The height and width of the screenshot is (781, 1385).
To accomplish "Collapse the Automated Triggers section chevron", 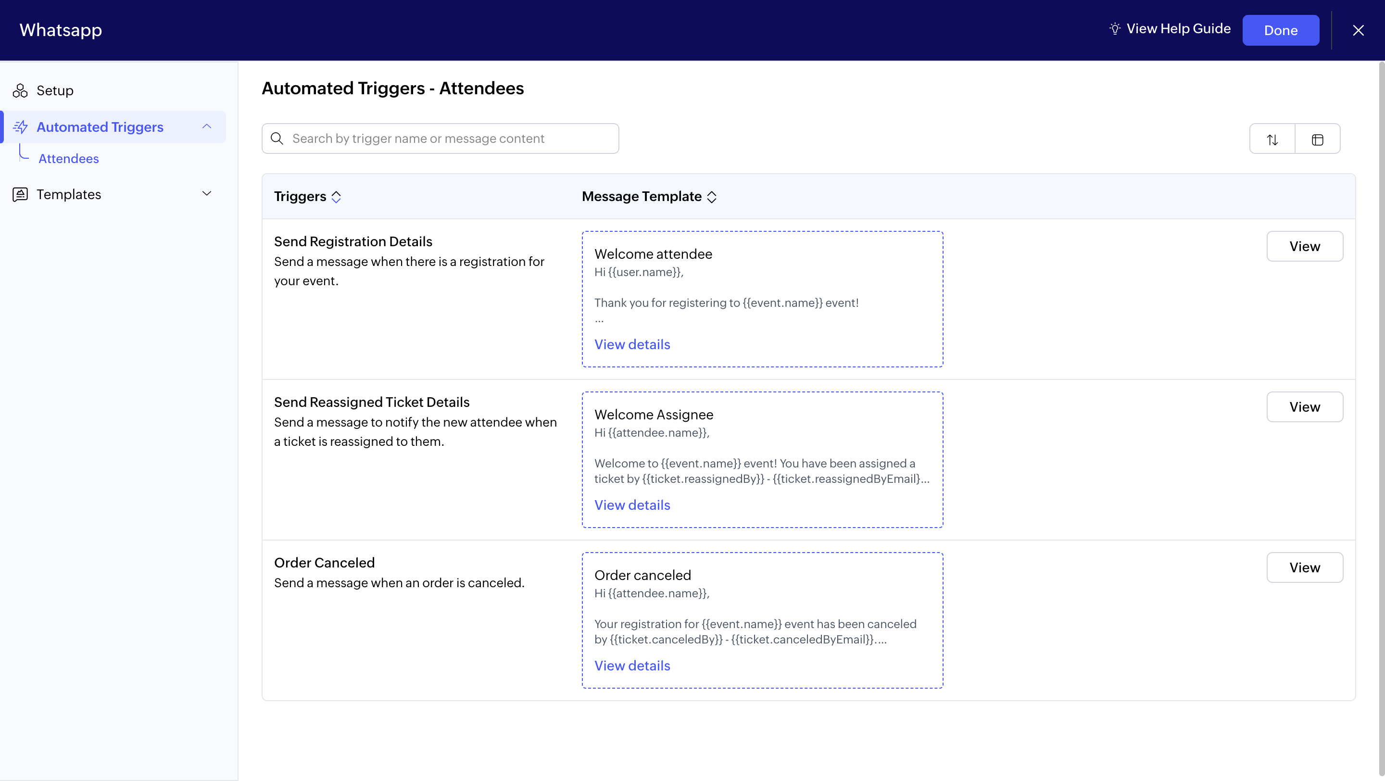I will coord(206,126).
